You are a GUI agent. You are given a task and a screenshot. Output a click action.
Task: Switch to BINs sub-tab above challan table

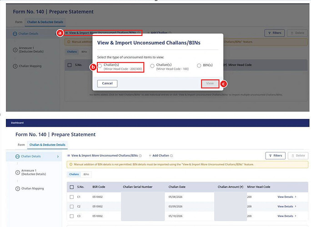pos(86,174)
